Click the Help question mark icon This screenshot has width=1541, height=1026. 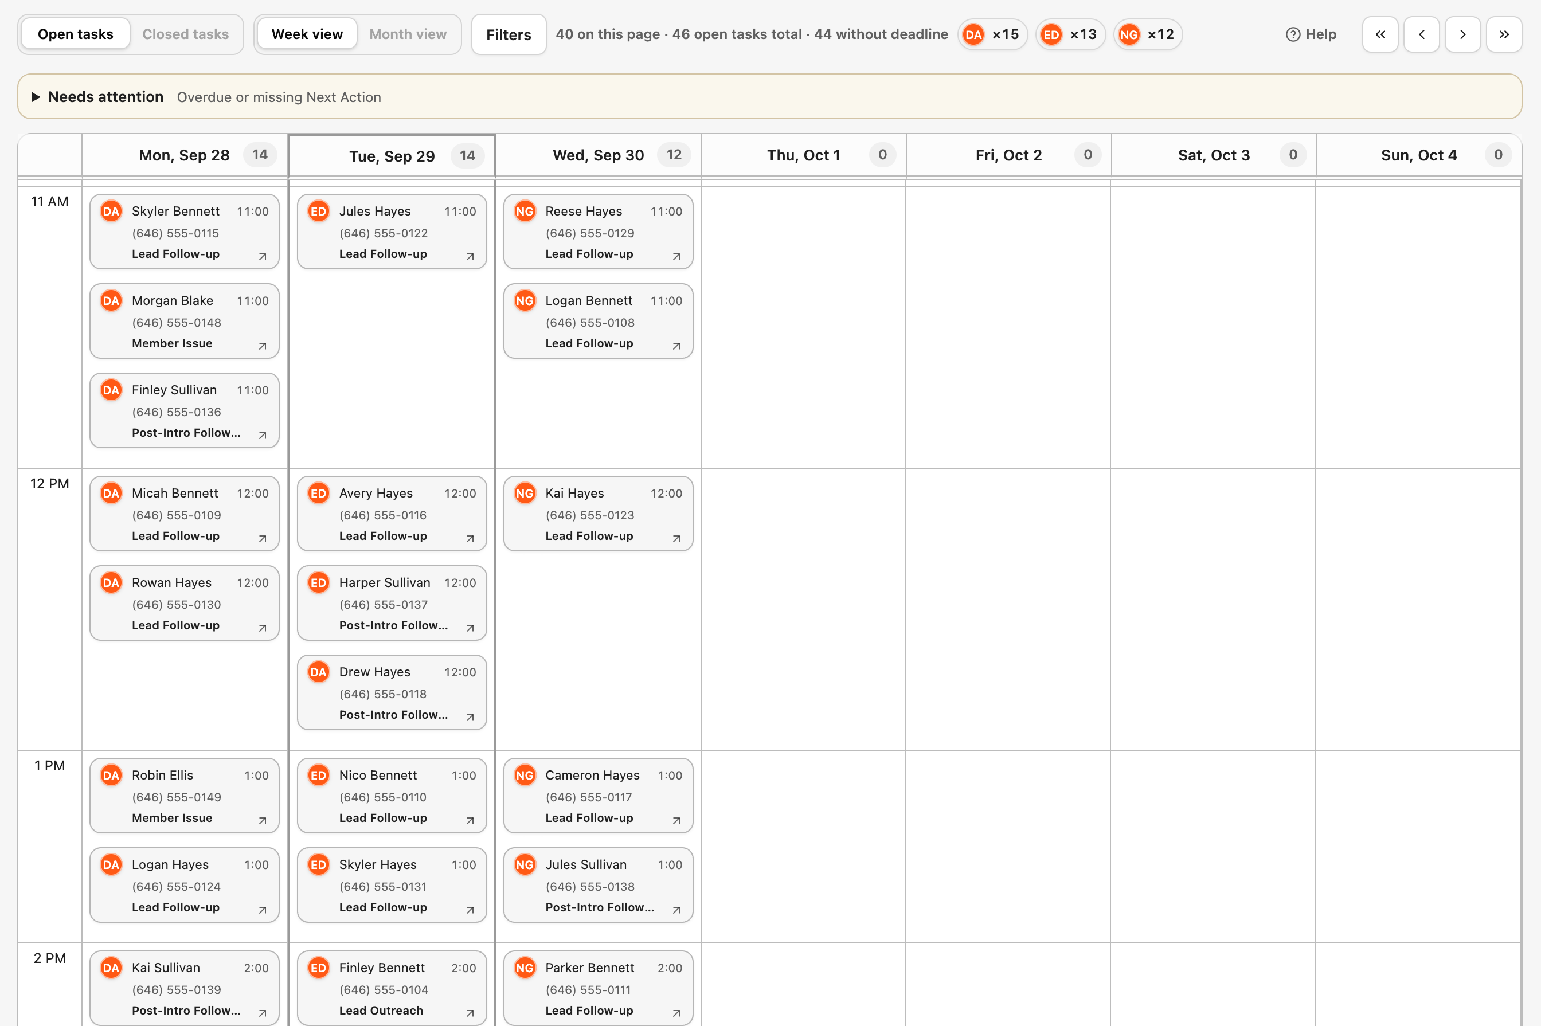pos(1293,35)
